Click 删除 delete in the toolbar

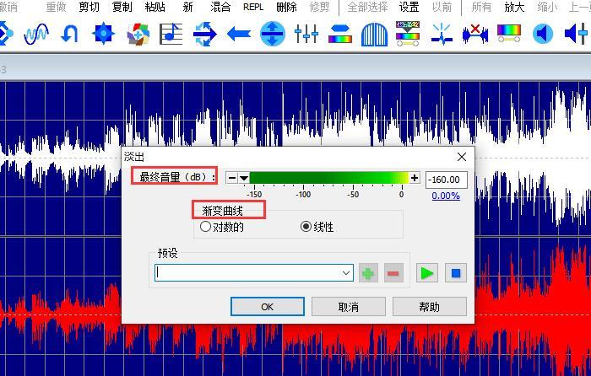click(286, 7)
